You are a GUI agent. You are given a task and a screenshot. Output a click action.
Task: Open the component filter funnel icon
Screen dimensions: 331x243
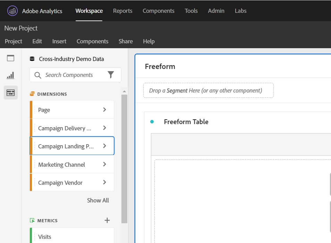[x=111, y=75]
